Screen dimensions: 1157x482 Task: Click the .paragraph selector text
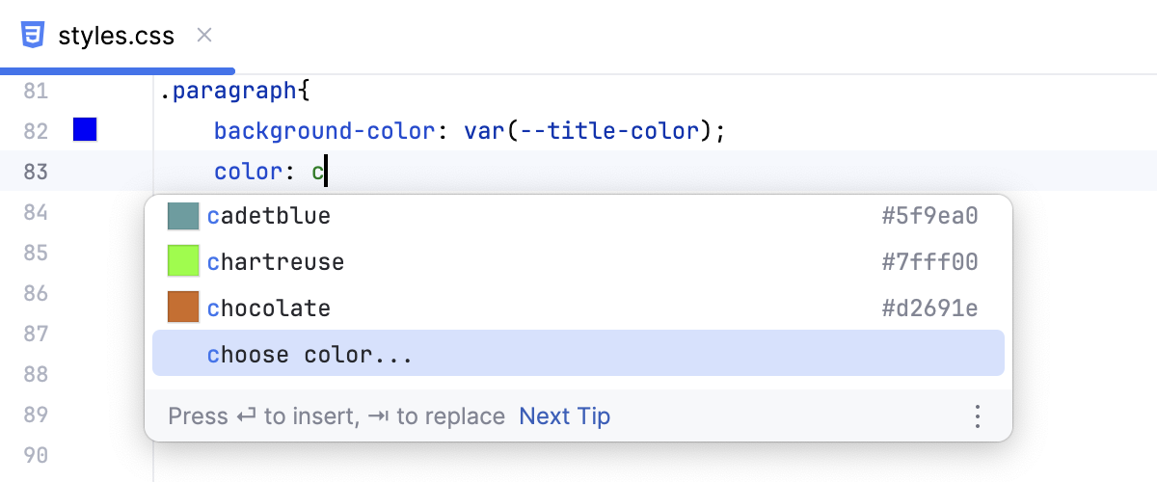coord(229,92)
